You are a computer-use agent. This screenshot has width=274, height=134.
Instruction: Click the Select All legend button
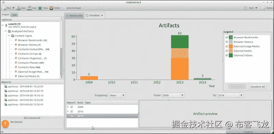pyautogui.click(x=237, y=86)
